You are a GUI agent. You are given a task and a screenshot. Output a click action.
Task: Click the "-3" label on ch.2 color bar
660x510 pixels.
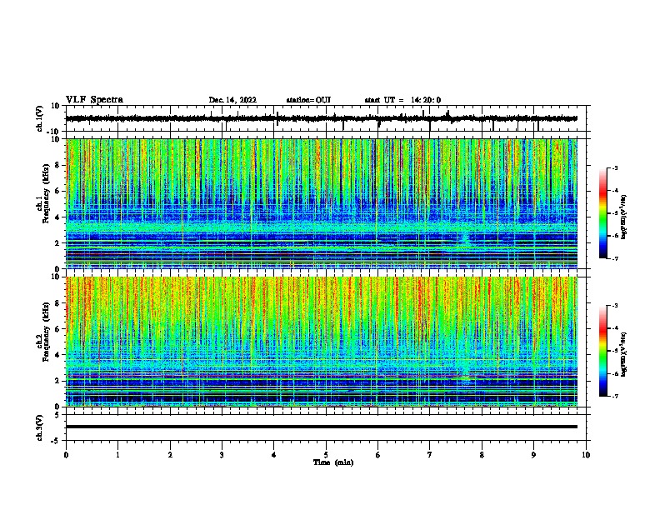[x=614, y=306]
